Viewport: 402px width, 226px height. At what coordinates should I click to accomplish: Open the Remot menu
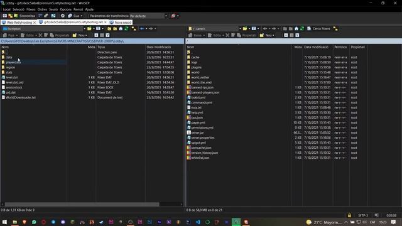[x=78, y=9]
